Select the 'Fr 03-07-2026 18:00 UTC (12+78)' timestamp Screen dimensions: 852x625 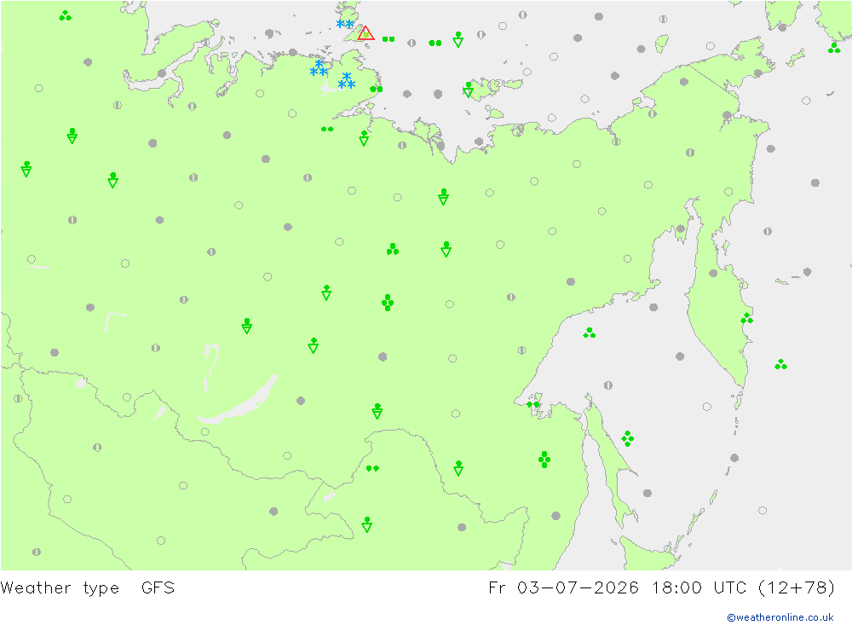(662, 588)
